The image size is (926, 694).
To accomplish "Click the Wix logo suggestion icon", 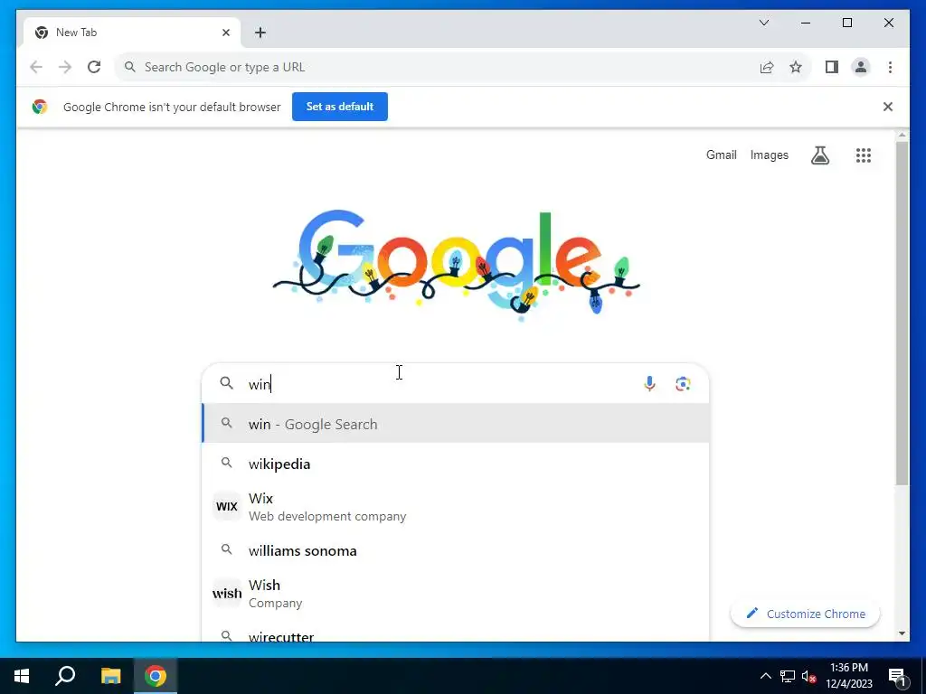I will click(227, 506).
